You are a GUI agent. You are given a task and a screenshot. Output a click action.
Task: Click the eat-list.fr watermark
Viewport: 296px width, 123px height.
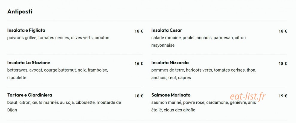(248, 97)
